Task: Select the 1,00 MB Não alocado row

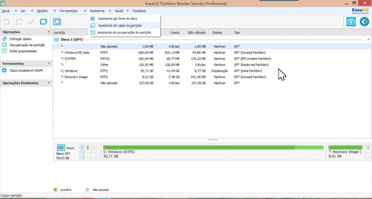Action: click(212, 47)
